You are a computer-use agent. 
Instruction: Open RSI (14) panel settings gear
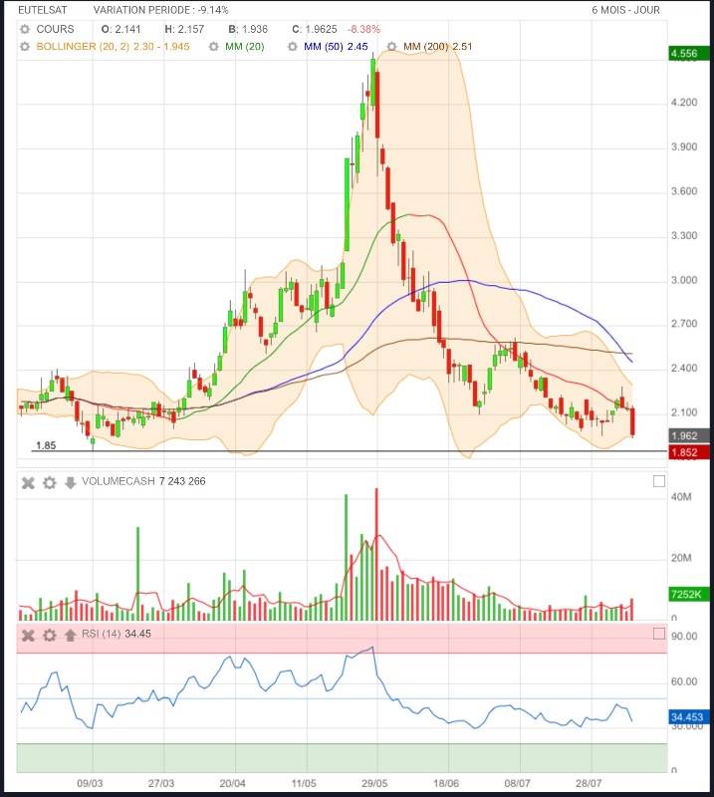(50, 635)
